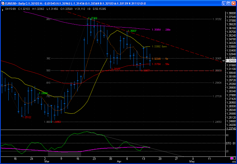Viewport: 237px width, 164px height.
Task: Click the 1.37252 Fibonacci price value
Action: [217, 19]
